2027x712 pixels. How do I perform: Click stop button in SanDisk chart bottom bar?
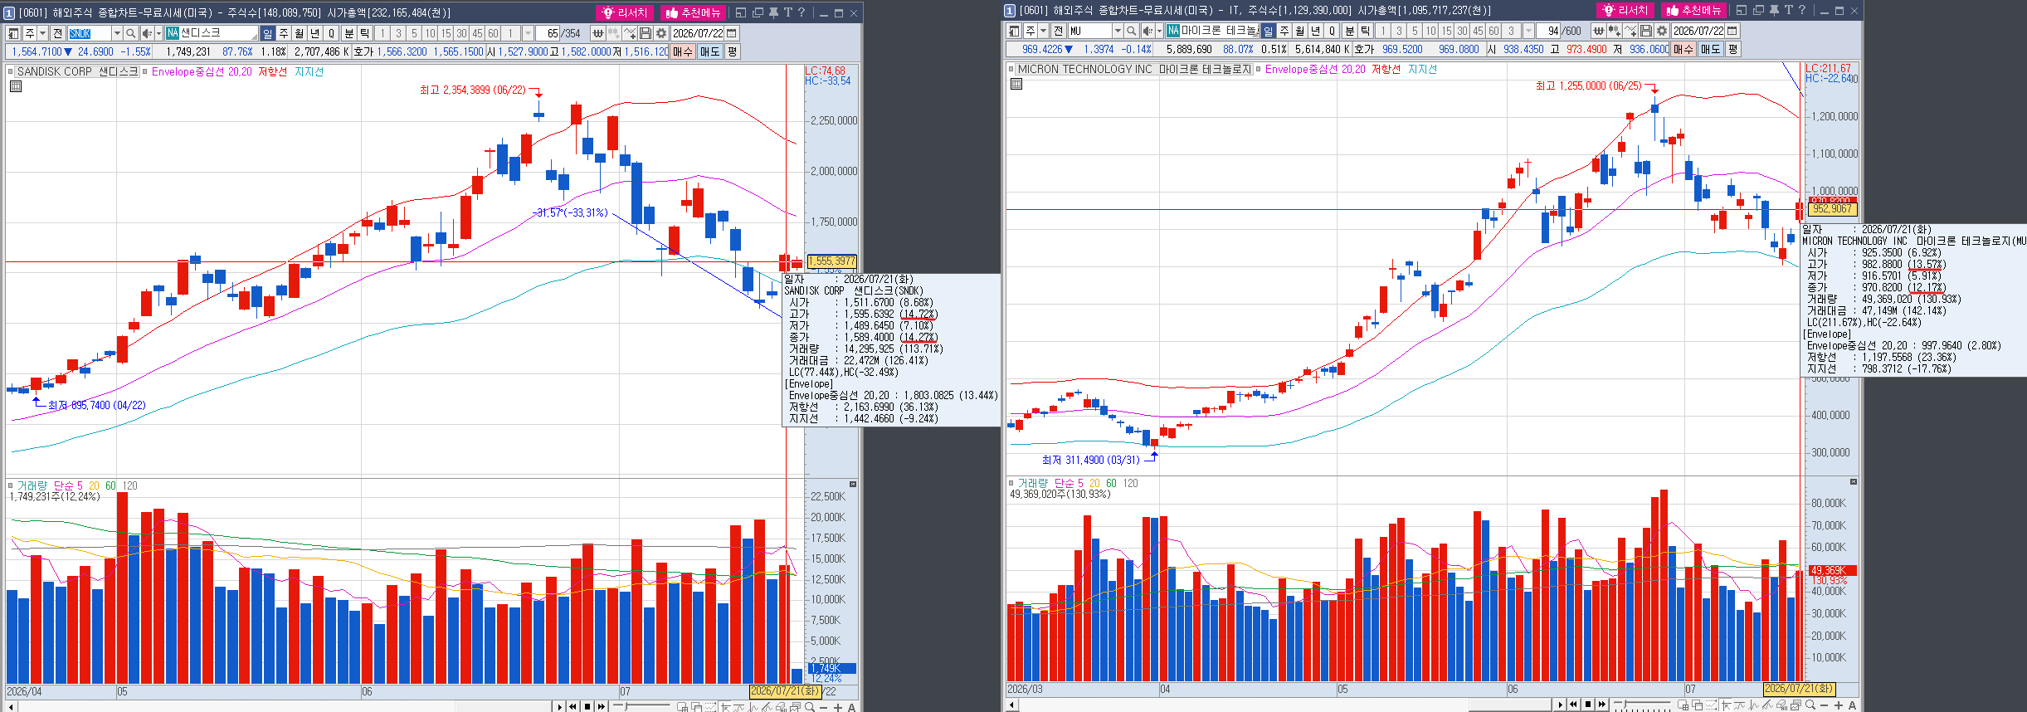(x=587, y=707)
